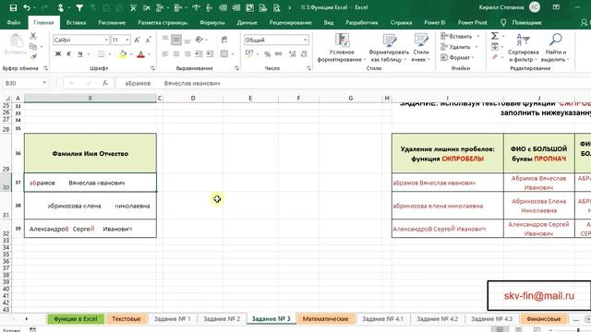Toggle center horizontal alignment

pos(176,54)
